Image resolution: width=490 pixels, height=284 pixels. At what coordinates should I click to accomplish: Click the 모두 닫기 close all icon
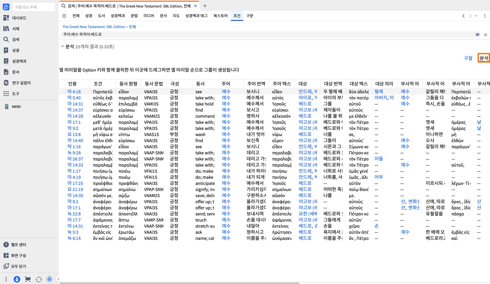6,266
